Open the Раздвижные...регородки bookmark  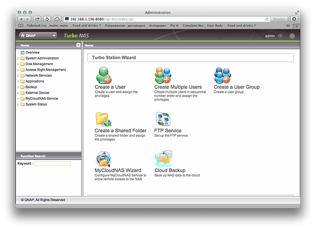point(125,26)
